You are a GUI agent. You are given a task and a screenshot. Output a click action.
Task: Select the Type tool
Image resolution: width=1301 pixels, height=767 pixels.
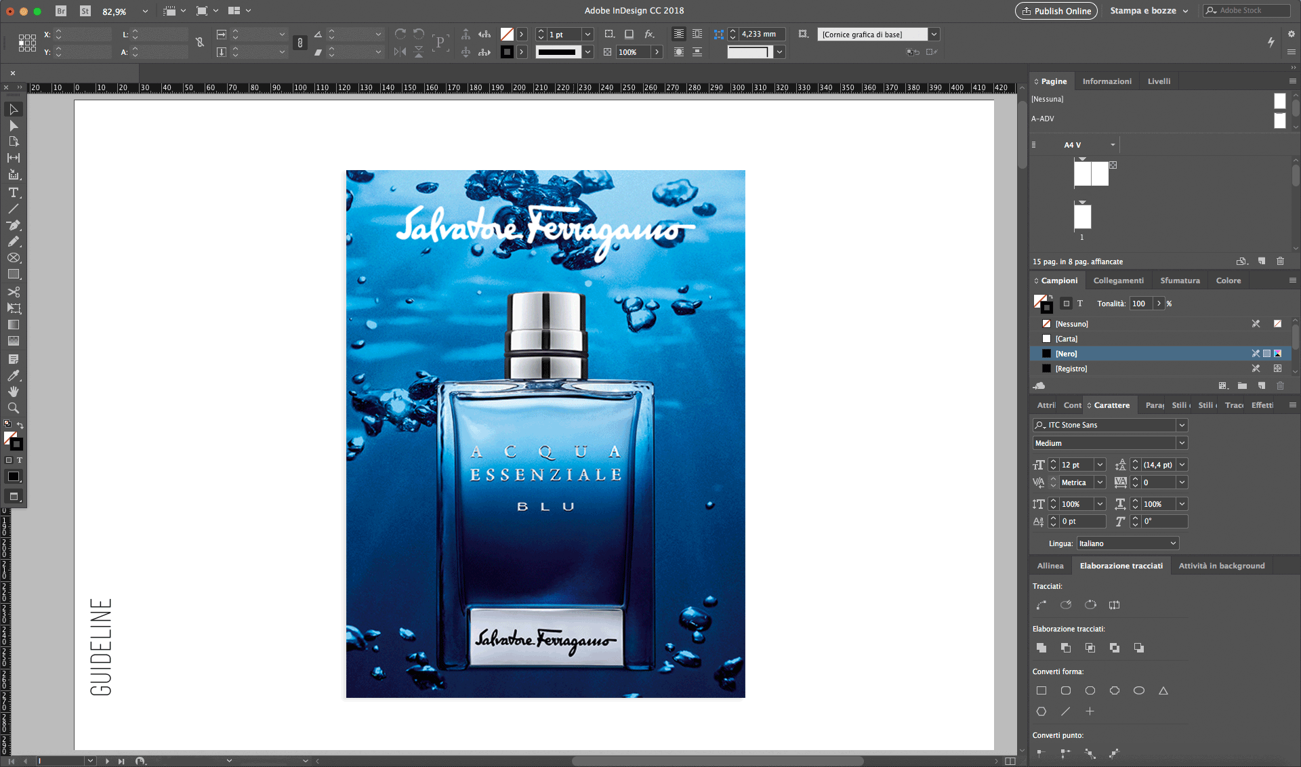(x=14, y=192)
